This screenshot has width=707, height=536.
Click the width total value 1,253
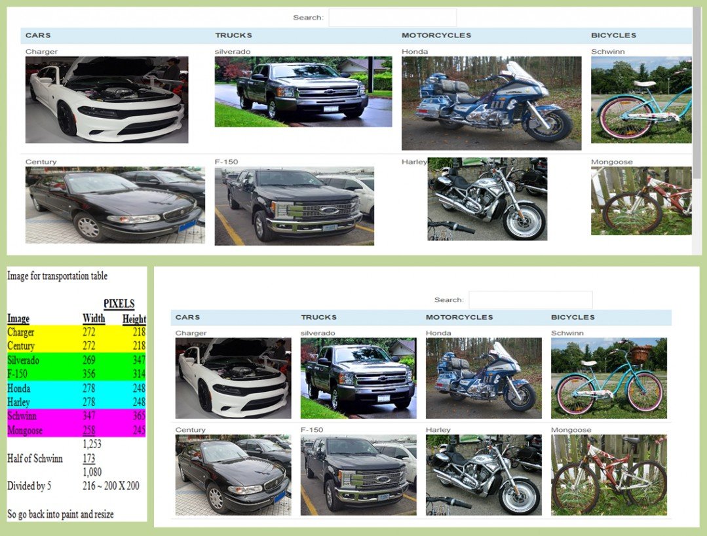click(x=92, y=444)
